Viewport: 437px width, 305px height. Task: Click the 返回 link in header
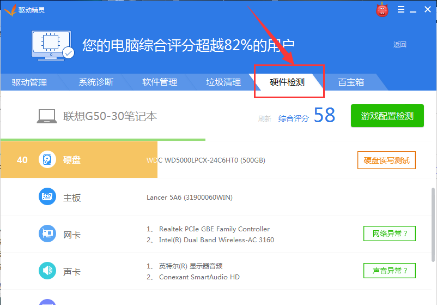[399, 45]
